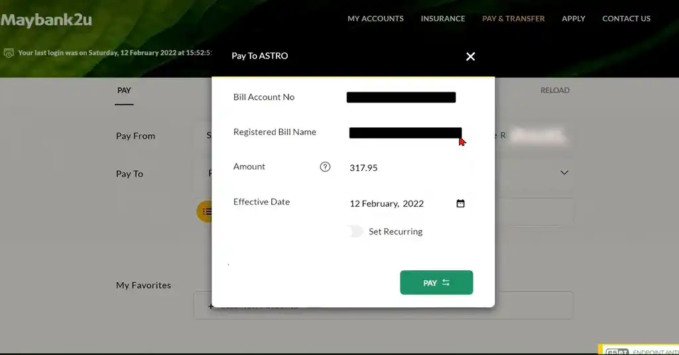Expand the Pay To dropdown chevron

564,173
